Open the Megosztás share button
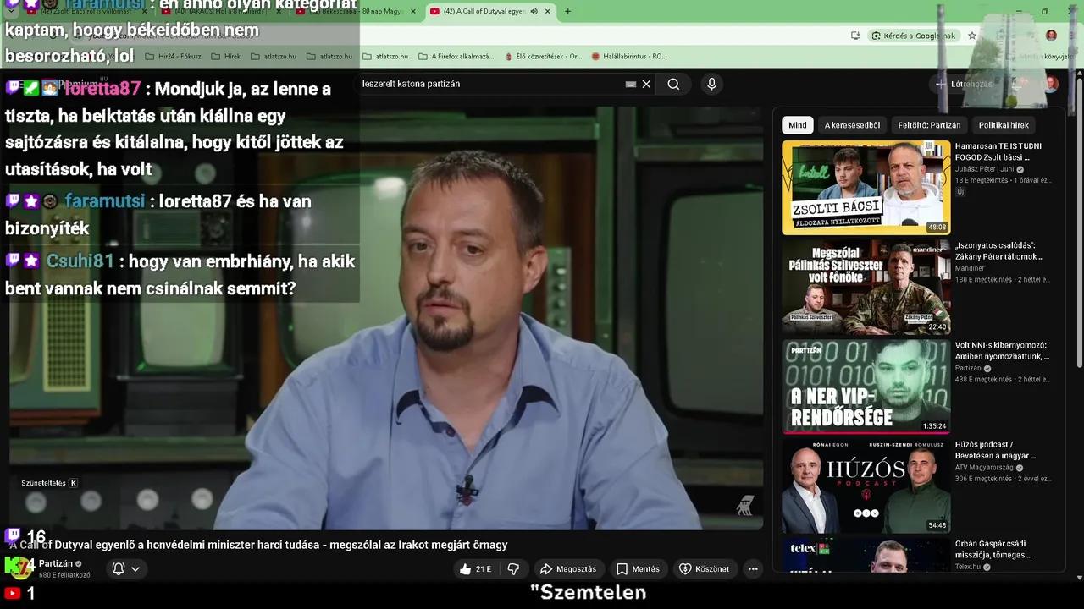Screen dimensions: 1084x609 point(568,569)
